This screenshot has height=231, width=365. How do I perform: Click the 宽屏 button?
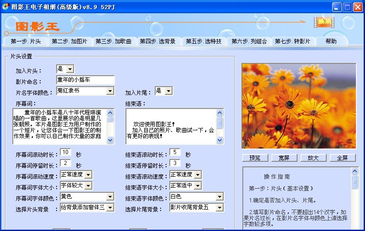coord(284,158)
